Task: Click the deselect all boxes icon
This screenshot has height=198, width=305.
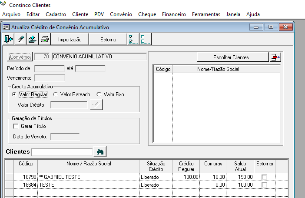Action: (x=145, y=39)
